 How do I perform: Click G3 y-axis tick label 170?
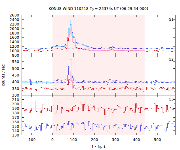(x=16, y=118)
